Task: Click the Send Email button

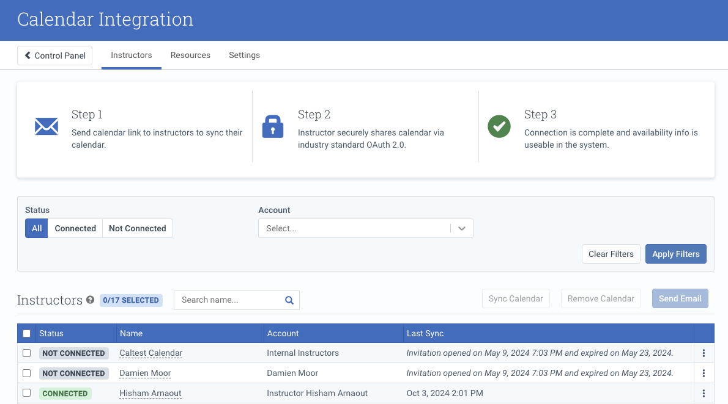Action: tap(680, 299)
